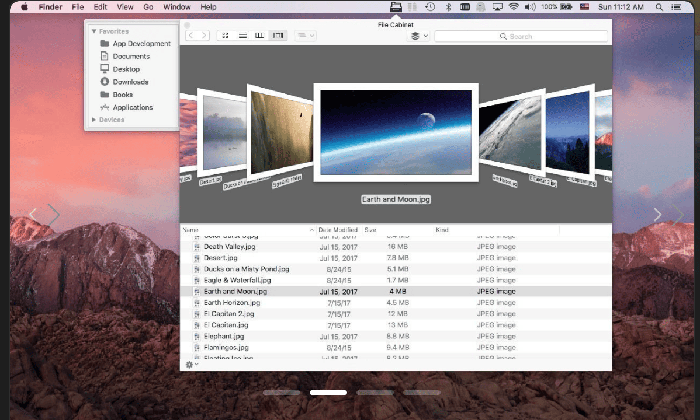Viewport: 700px width, 420px height.
Task: Select Desktop in the sidebar
Action: pyautogui.click(x=120, y=69)
